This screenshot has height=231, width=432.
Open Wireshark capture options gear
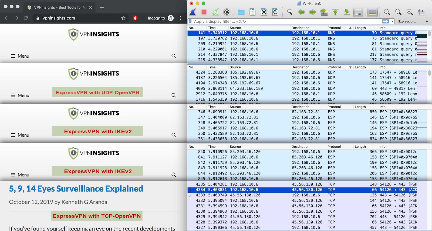point(227,12)
